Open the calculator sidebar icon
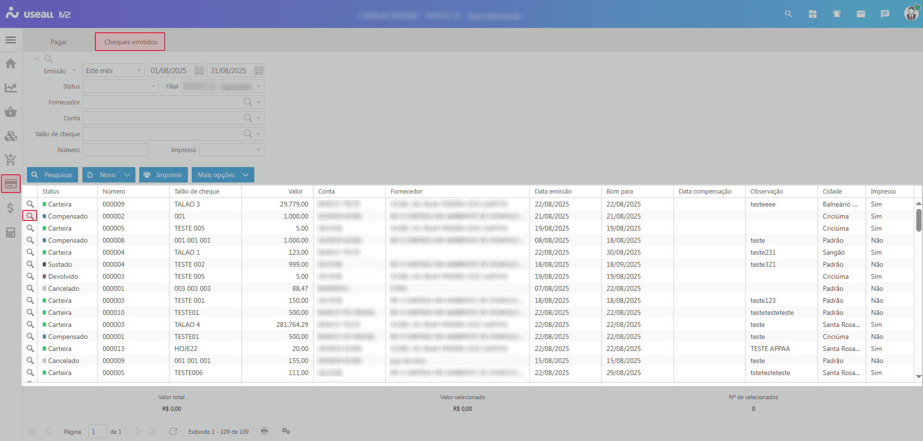Screen dimensions: 923x441 11,233
